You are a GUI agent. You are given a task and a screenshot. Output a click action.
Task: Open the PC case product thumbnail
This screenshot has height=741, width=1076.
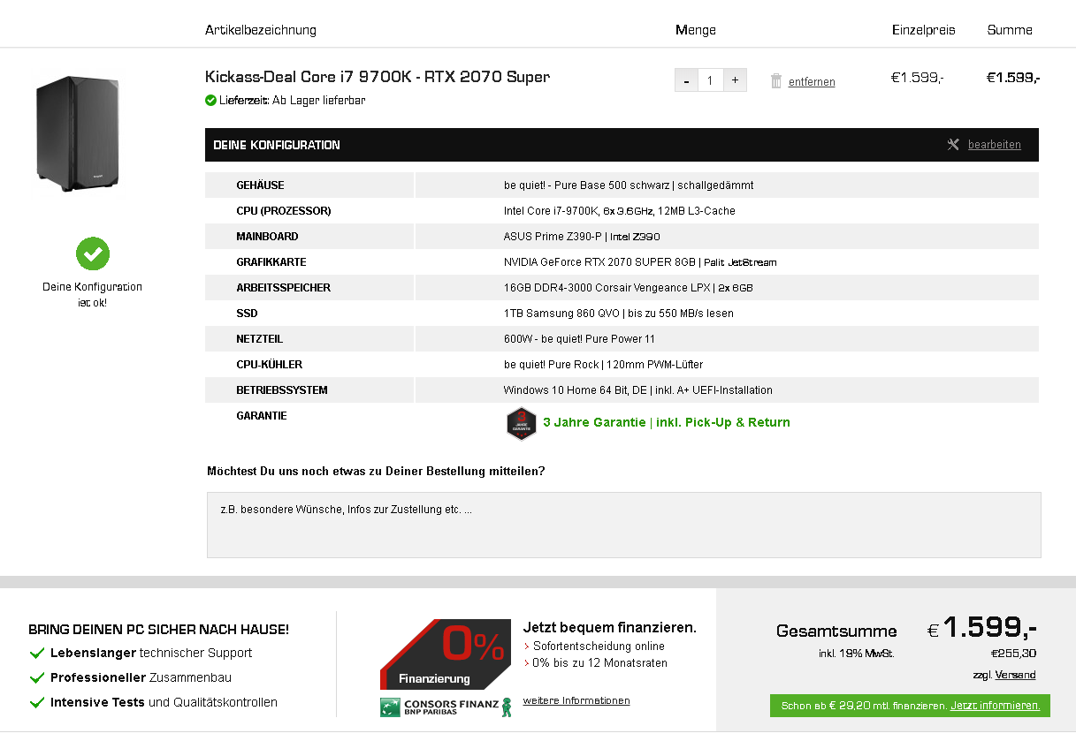tap(77, 132)
